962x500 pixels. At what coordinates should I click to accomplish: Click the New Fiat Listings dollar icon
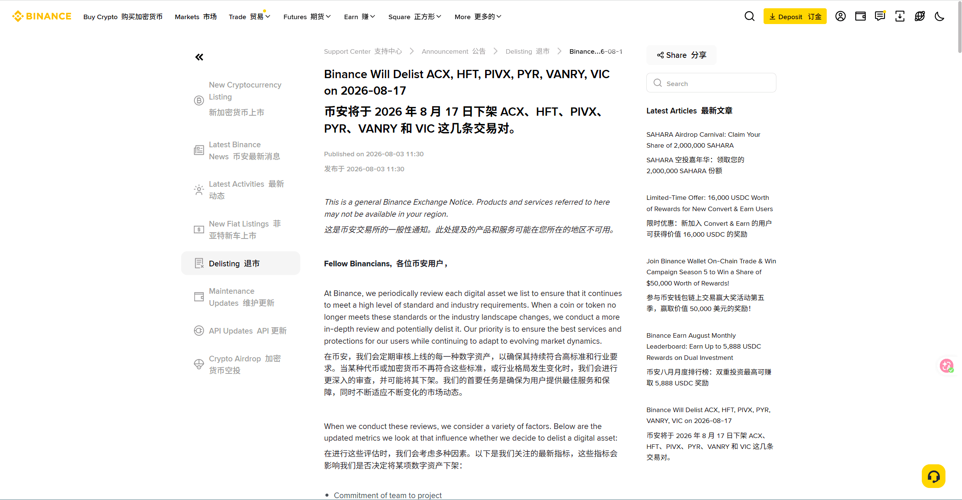199,230
